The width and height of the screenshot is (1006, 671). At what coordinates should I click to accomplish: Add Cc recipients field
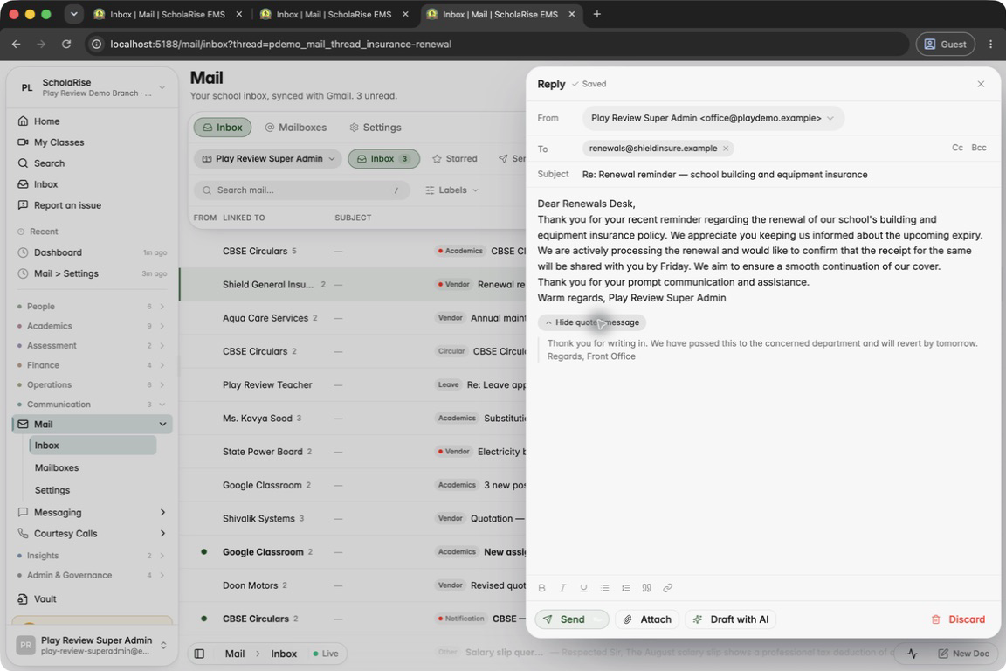click(x=957, y=148)
